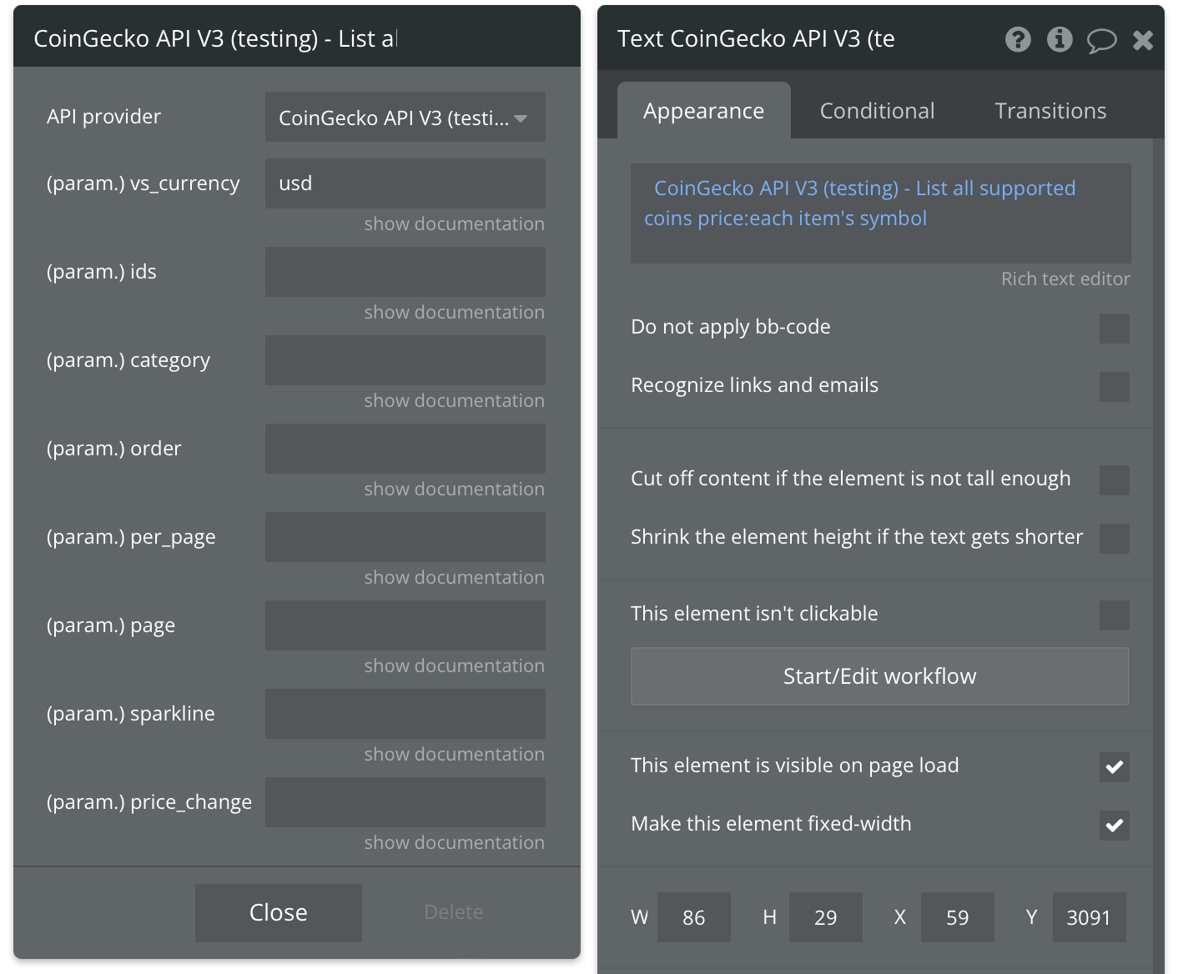Show documentation for vs_currency parameter
This screenshot has height=974, width=1178.
point(455,224)
